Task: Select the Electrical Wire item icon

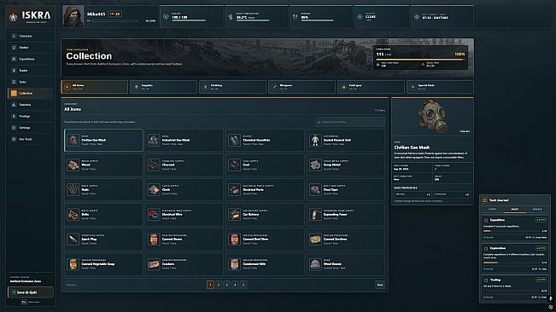Action: click(154, 214)
